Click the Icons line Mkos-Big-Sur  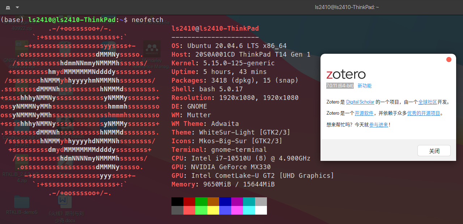(227, 141)
